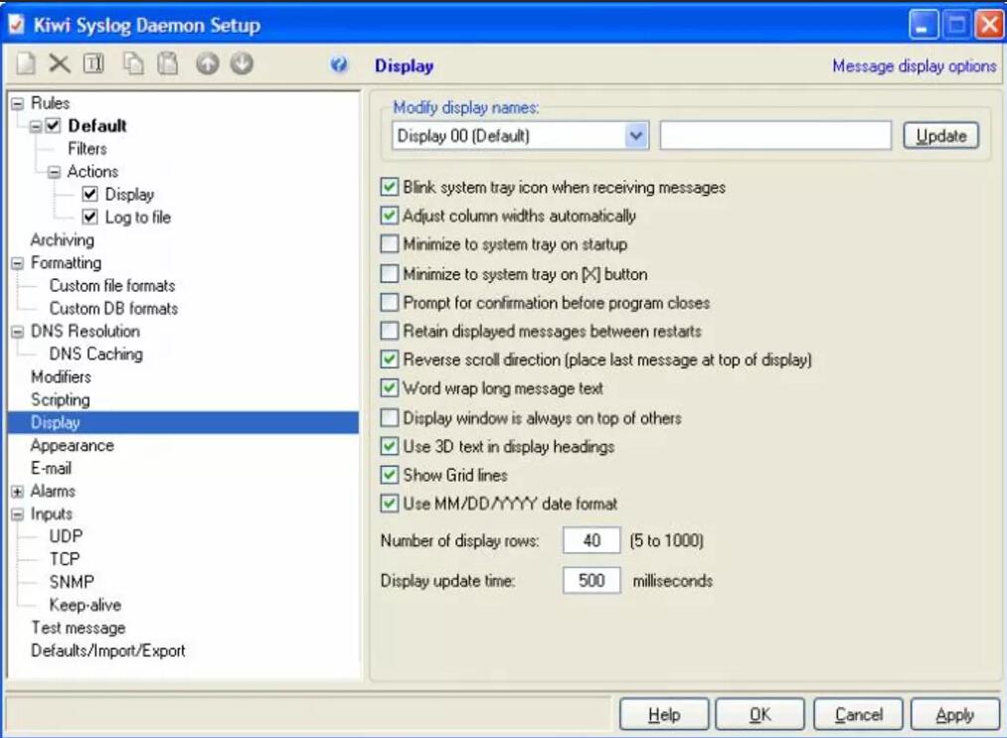1007x738 pixels.
Task: Click the Kiwi Syslog title bar icon
Action: click(x=16, y=25)
